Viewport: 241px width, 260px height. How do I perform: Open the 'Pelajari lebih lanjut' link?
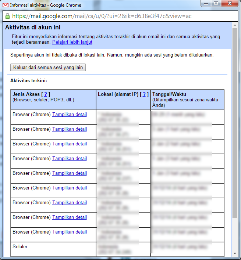point(72,42)
